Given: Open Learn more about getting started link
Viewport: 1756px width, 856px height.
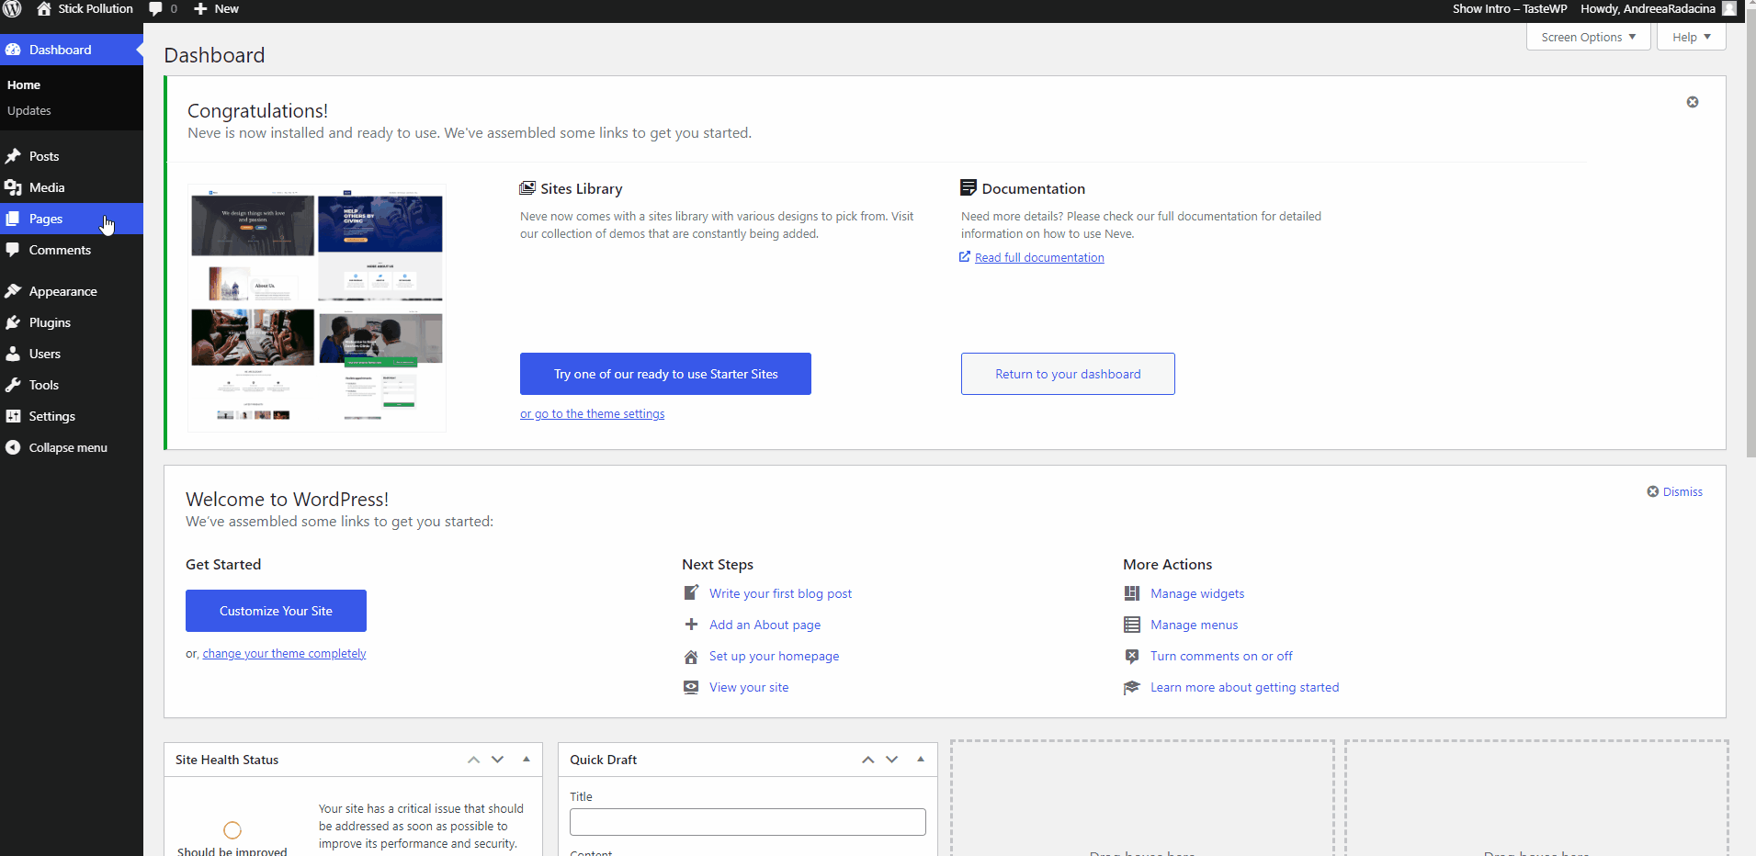Looking at the screenshot, I should point(1244,687).
